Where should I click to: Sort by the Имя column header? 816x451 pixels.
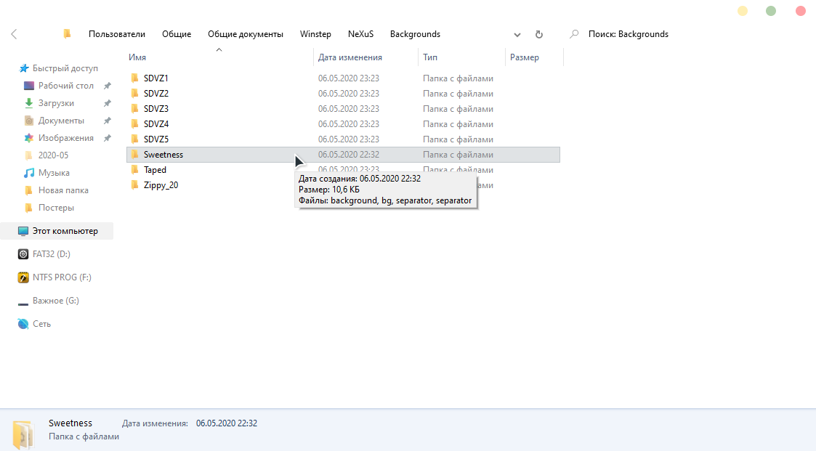click(137, 57)
